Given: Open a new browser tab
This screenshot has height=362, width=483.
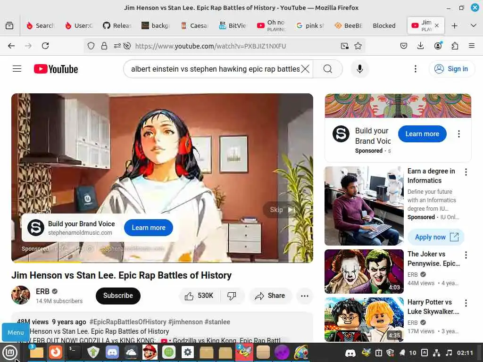Looking at the screenshot, I should click(454, 25).
